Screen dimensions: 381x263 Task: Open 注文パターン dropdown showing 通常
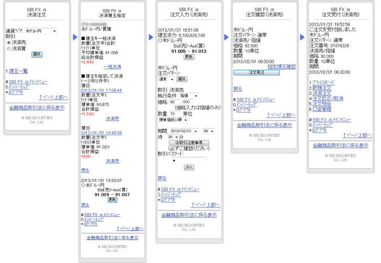click(x=166, y=79)
